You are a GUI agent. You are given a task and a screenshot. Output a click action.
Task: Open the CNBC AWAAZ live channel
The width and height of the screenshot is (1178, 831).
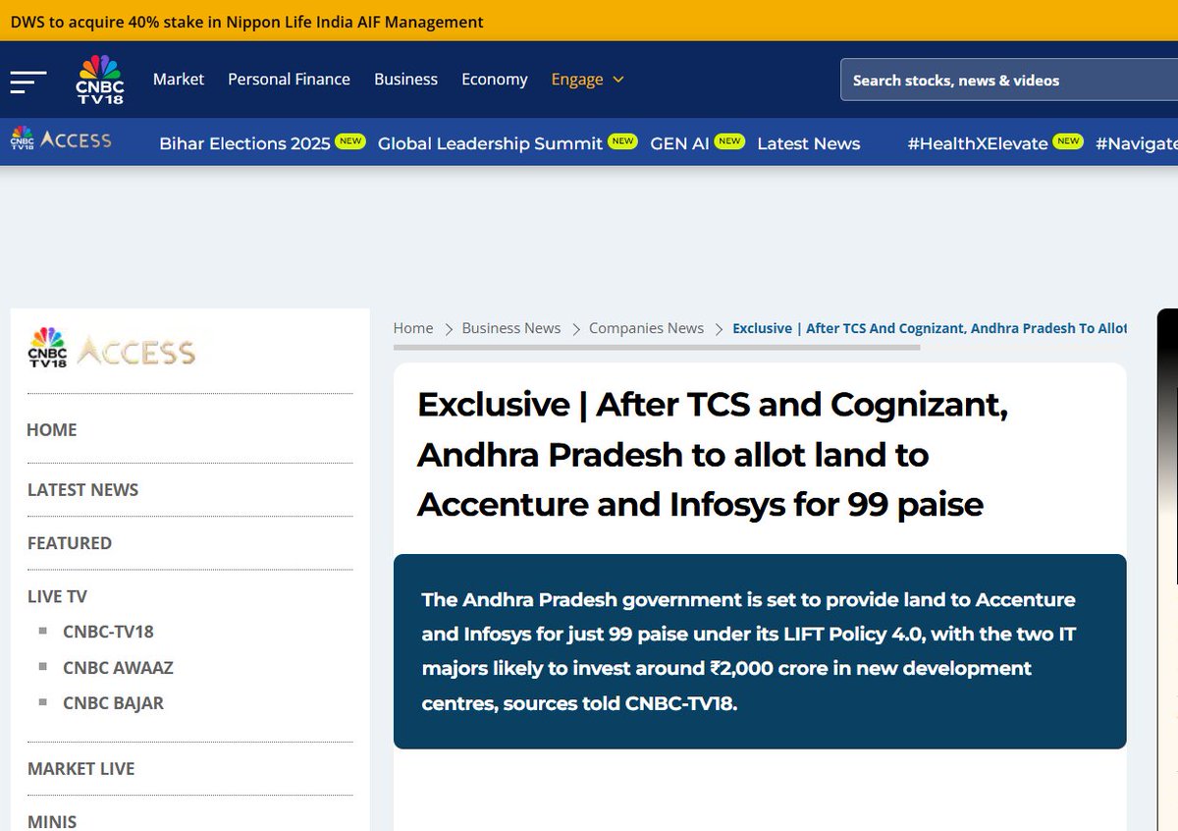click(118, 668)
